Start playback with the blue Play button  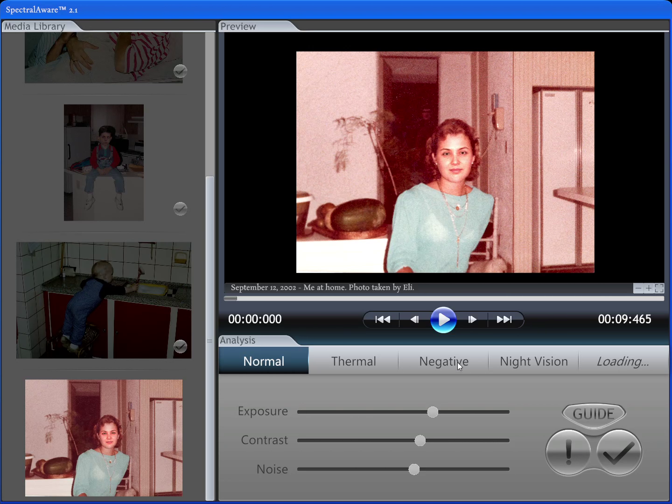[x=443, y=320]
